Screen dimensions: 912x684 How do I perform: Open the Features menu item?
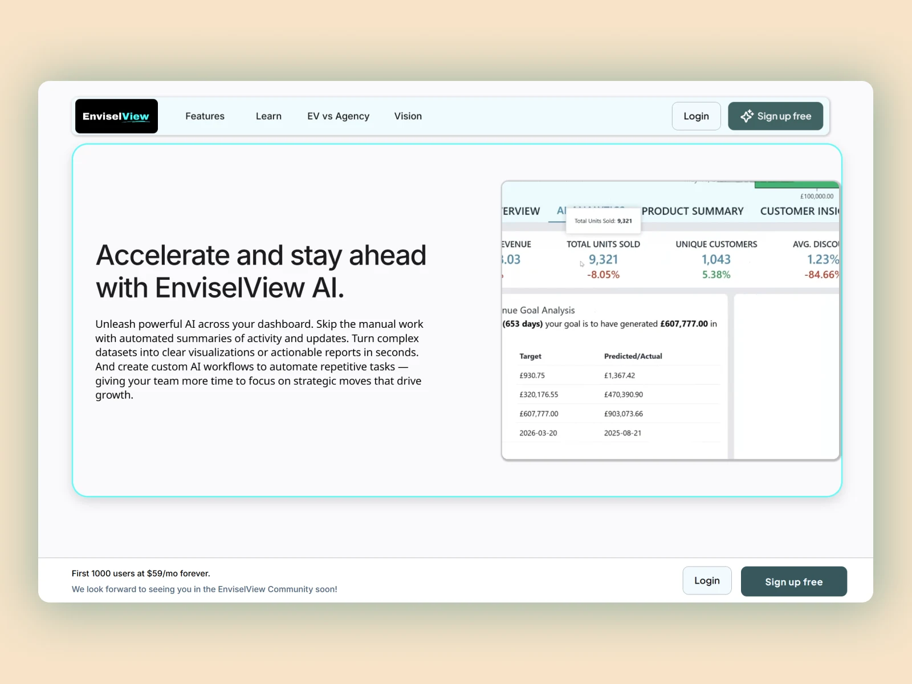(205, 116)
